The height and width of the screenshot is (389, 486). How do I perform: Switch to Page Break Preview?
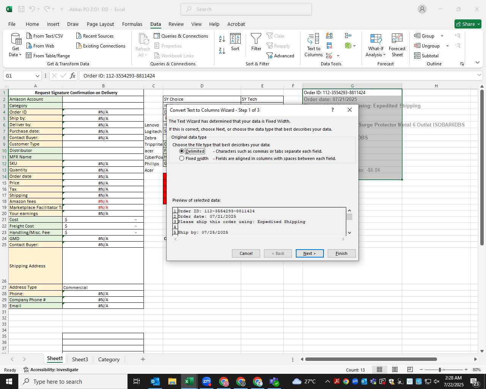(410, 370)
